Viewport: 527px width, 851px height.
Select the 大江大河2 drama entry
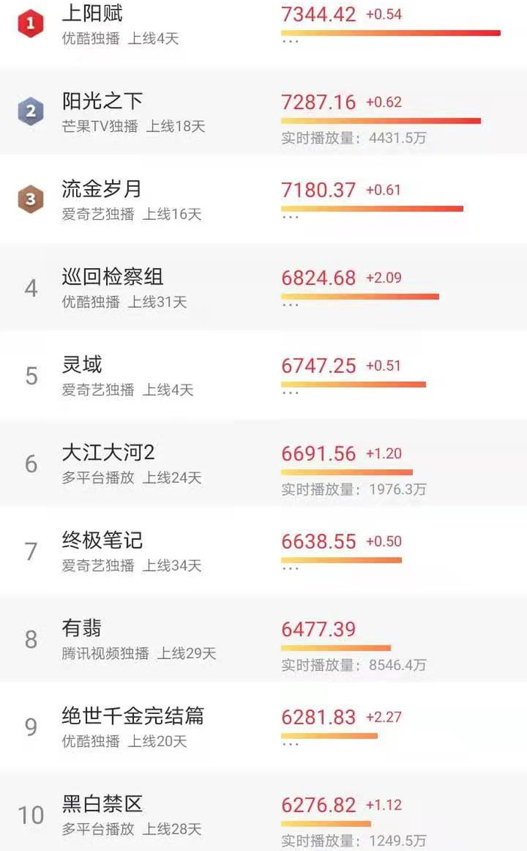[x=108, y=453]
